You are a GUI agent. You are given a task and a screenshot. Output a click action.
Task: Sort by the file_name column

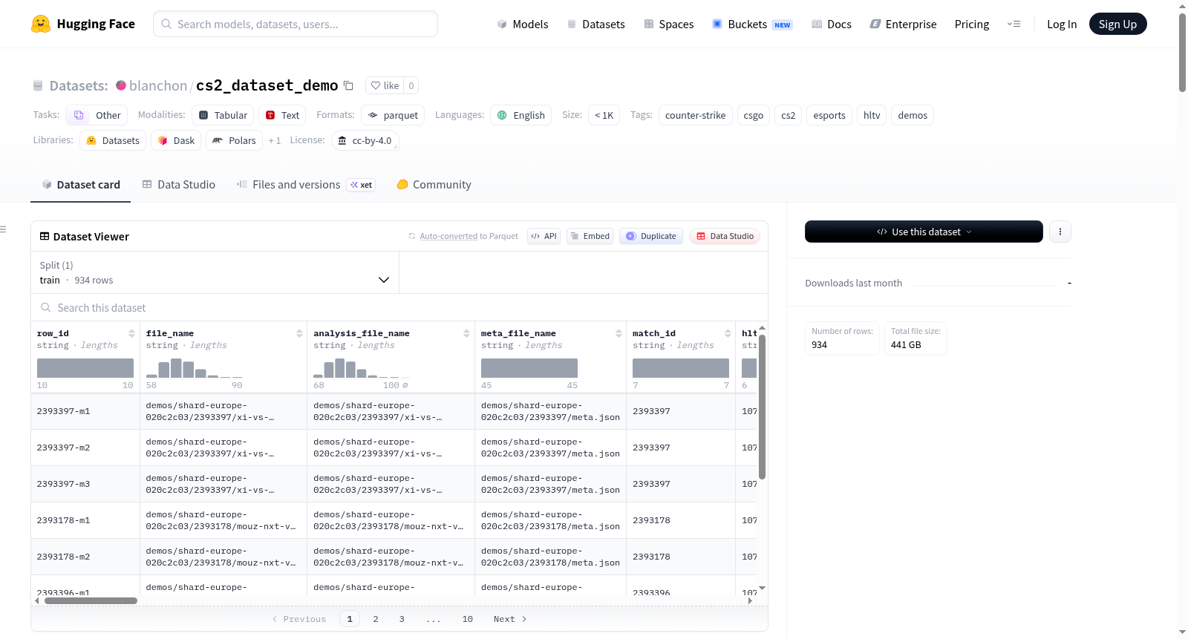(299, 333)
